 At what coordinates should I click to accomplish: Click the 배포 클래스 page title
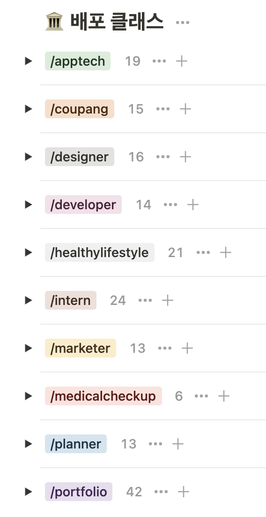pos(117,22)
